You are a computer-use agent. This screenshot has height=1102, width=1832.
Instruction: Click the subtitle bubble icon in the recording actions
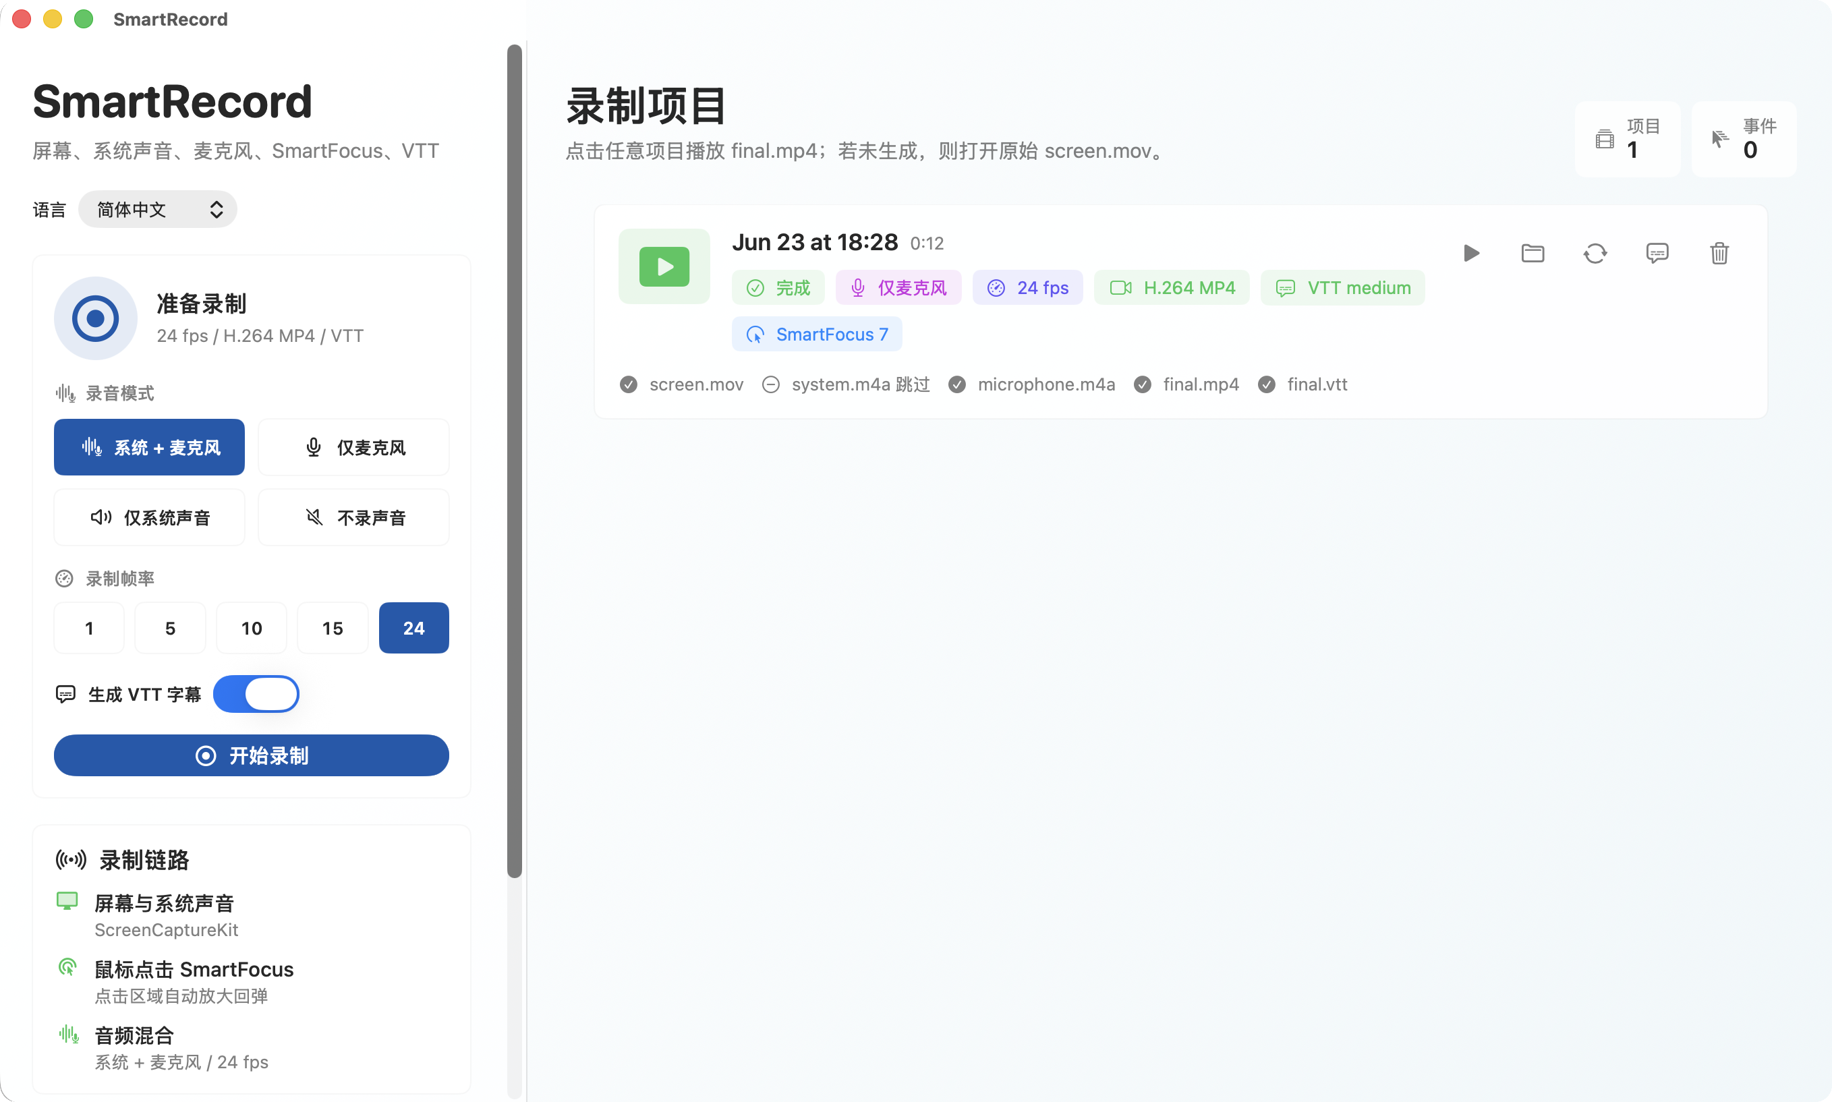point(1657,253)
